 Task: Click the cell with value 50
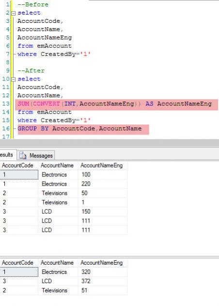coord(103,193)
